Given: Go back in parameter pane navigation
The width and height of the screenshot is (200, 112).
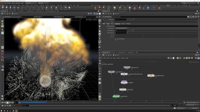Looking at the screenshot, I should [x=103, y=14].
